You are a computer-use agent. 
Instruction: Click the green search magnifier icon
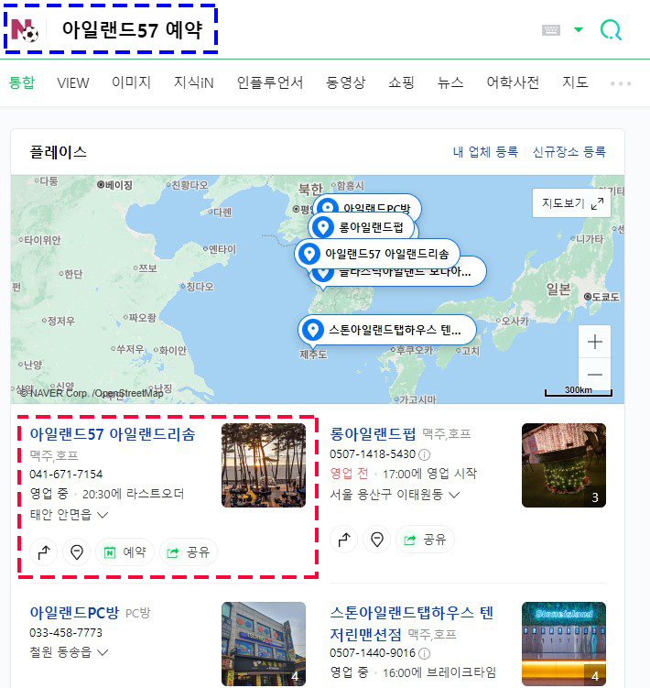point(611,30)
